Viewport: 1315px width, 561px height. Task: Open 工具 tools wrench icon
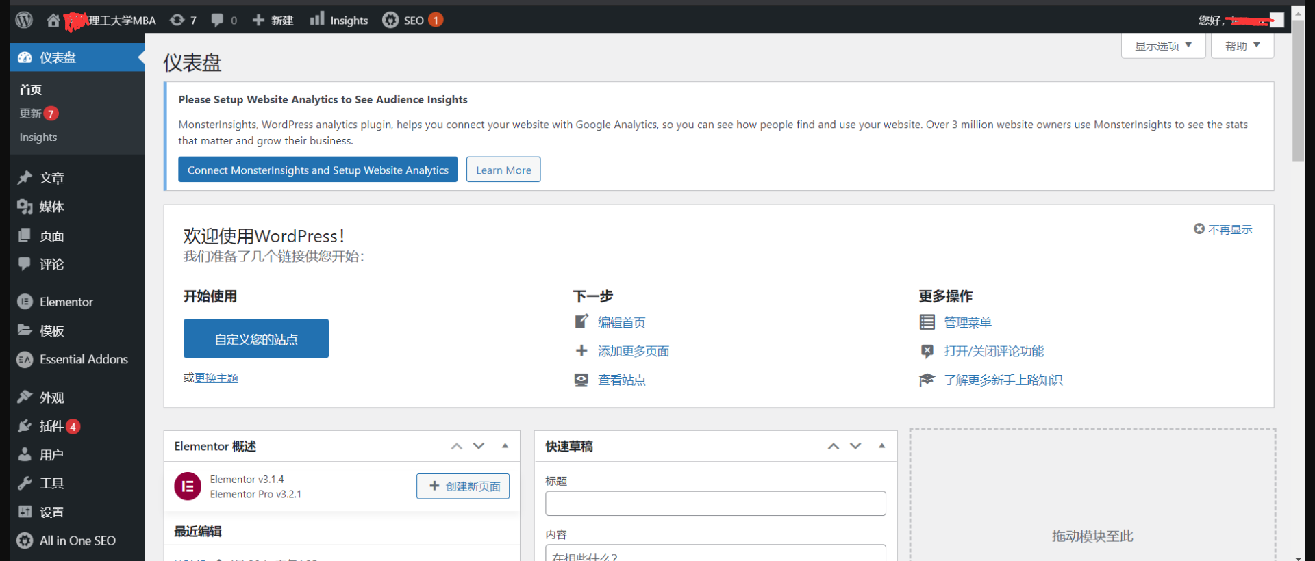click(x=25, y=483)
